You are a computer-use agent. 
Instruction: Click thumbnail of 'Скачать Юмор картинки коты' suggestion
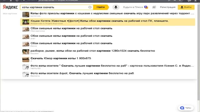click(26, 59)
